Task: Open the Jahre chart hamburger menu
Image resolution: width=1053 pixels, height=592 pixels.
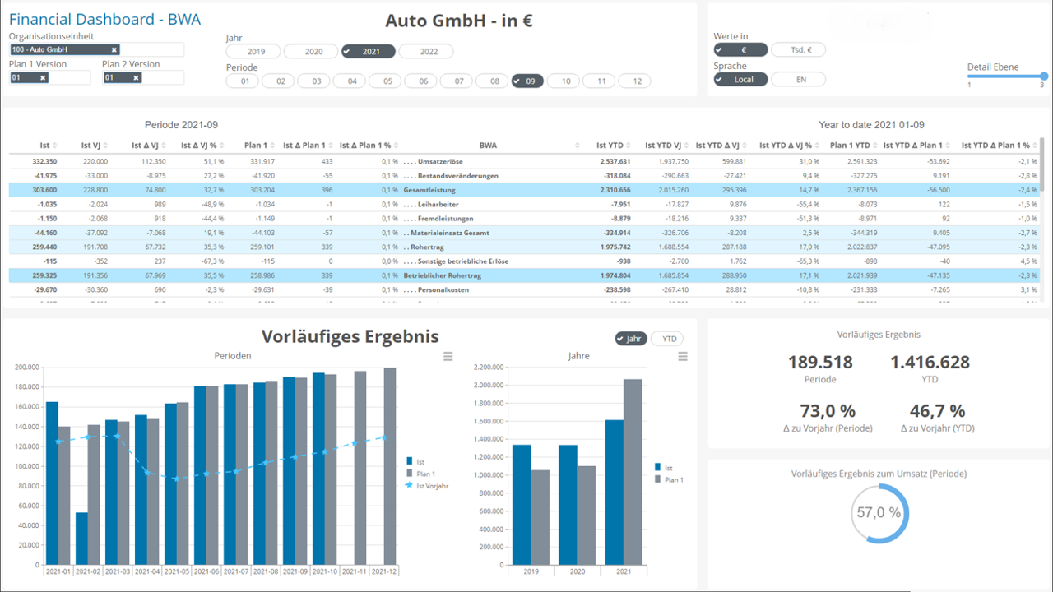Action: tap(683, 356)
